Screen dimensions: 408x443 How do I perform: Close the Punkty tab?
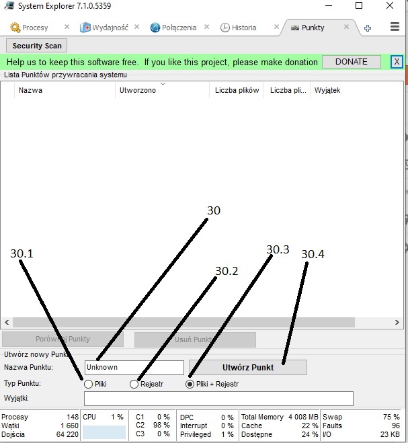[346, 27]
